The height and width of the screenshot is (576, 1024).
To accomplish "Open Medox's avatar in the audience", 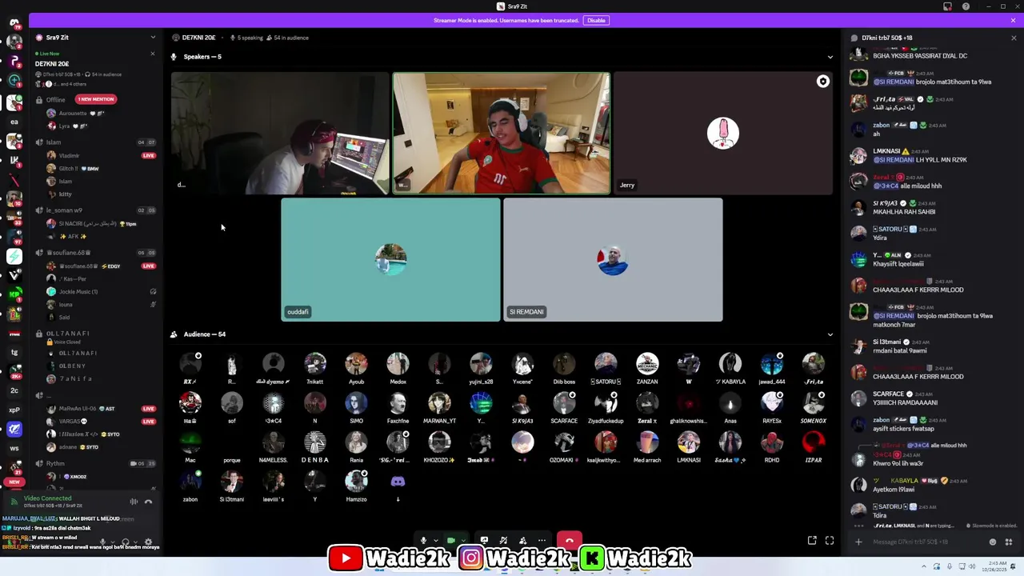I will click(x=398, y=364).
